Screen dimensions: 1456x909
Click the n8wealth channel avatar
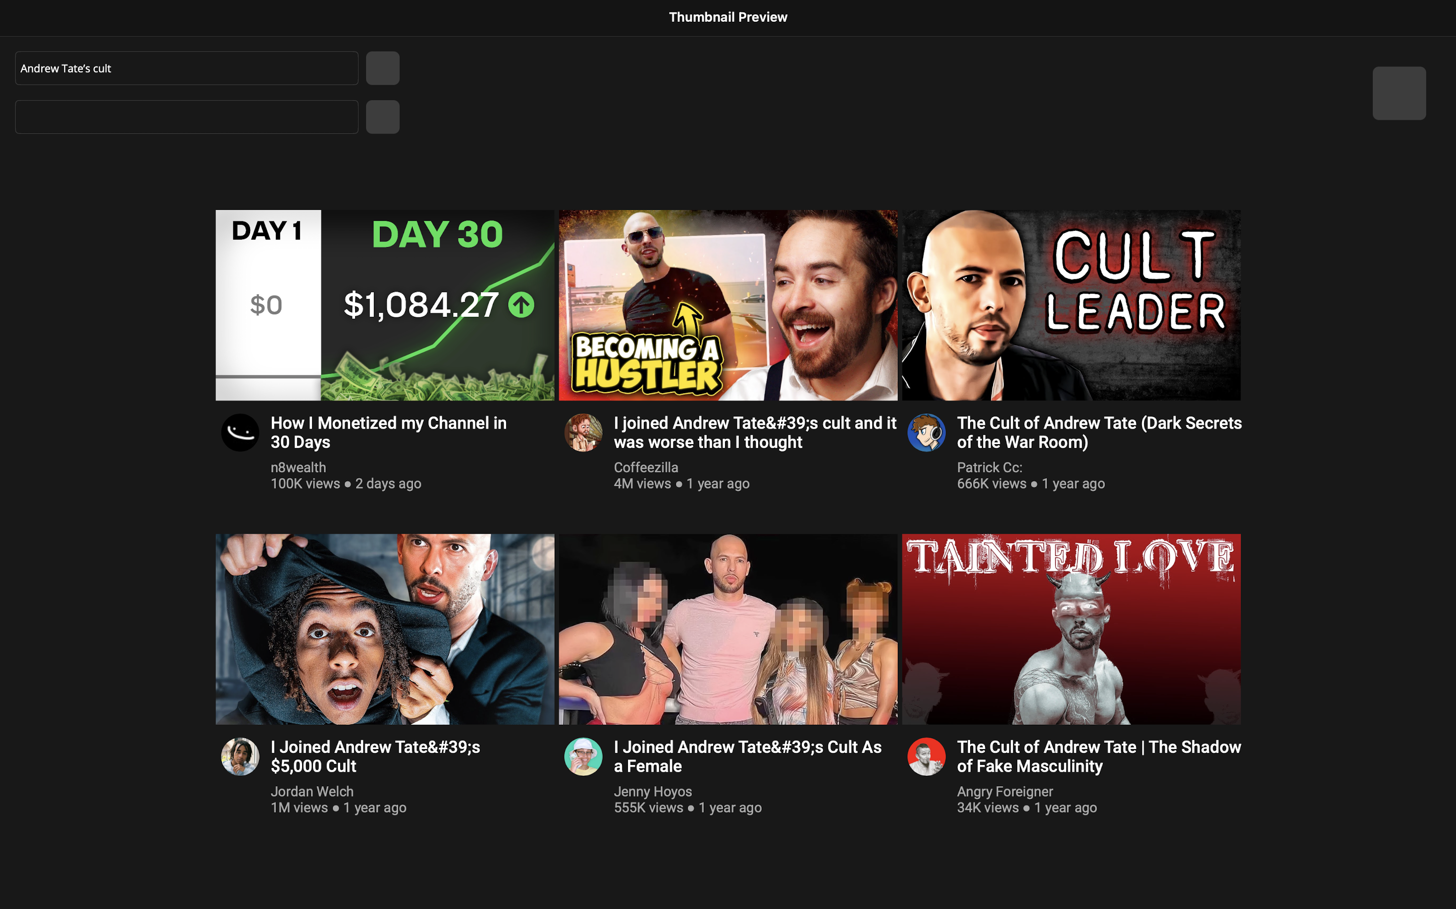click(240, 432)
